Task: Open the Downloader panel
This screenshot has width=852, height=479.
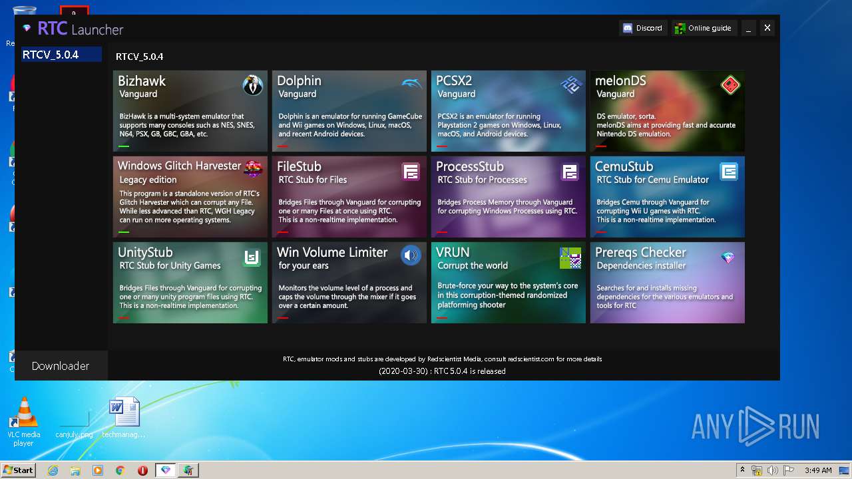Action: tap(61, 366)
